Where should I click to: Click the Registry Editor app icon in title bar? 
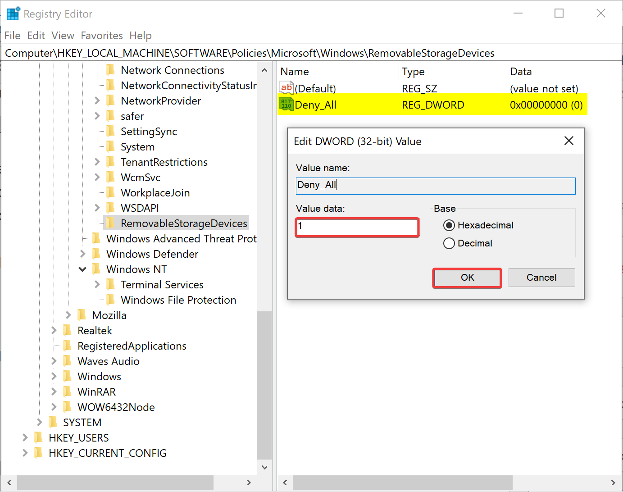coord(13,14)
